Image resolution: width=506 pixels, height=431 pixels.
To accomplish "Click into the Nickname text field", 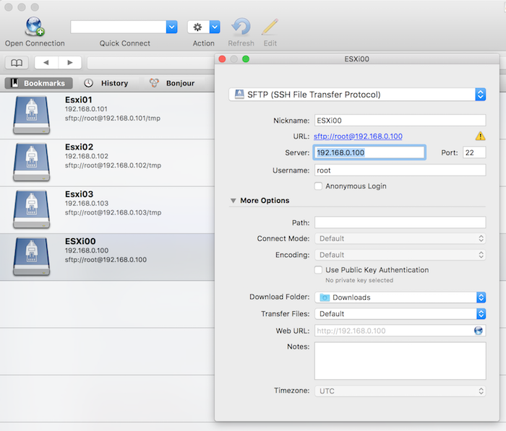I will point(400,121).
